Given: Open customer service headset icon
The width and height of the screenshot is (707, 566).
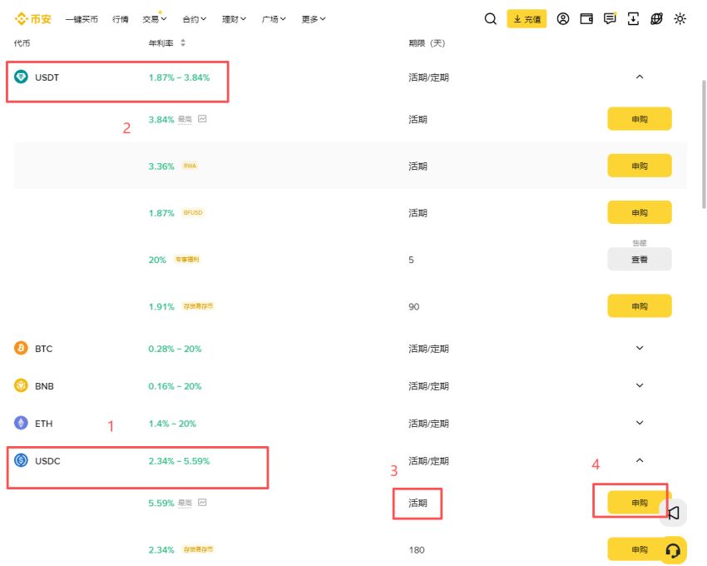Looking at the screenshot, I should 672,549.
